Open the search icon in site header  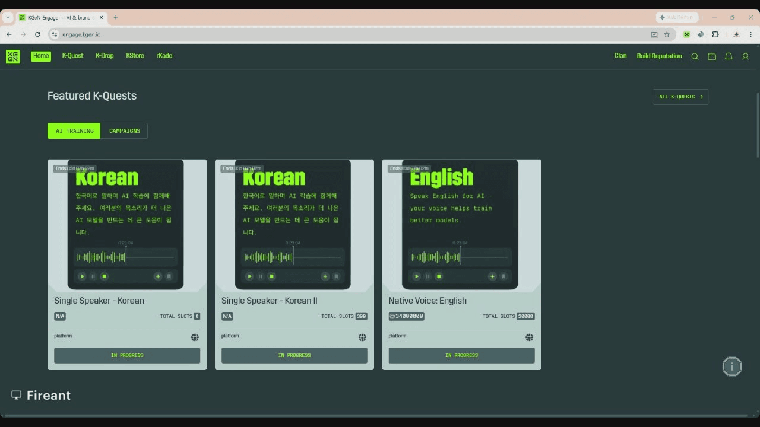click(x=695, y=56)
